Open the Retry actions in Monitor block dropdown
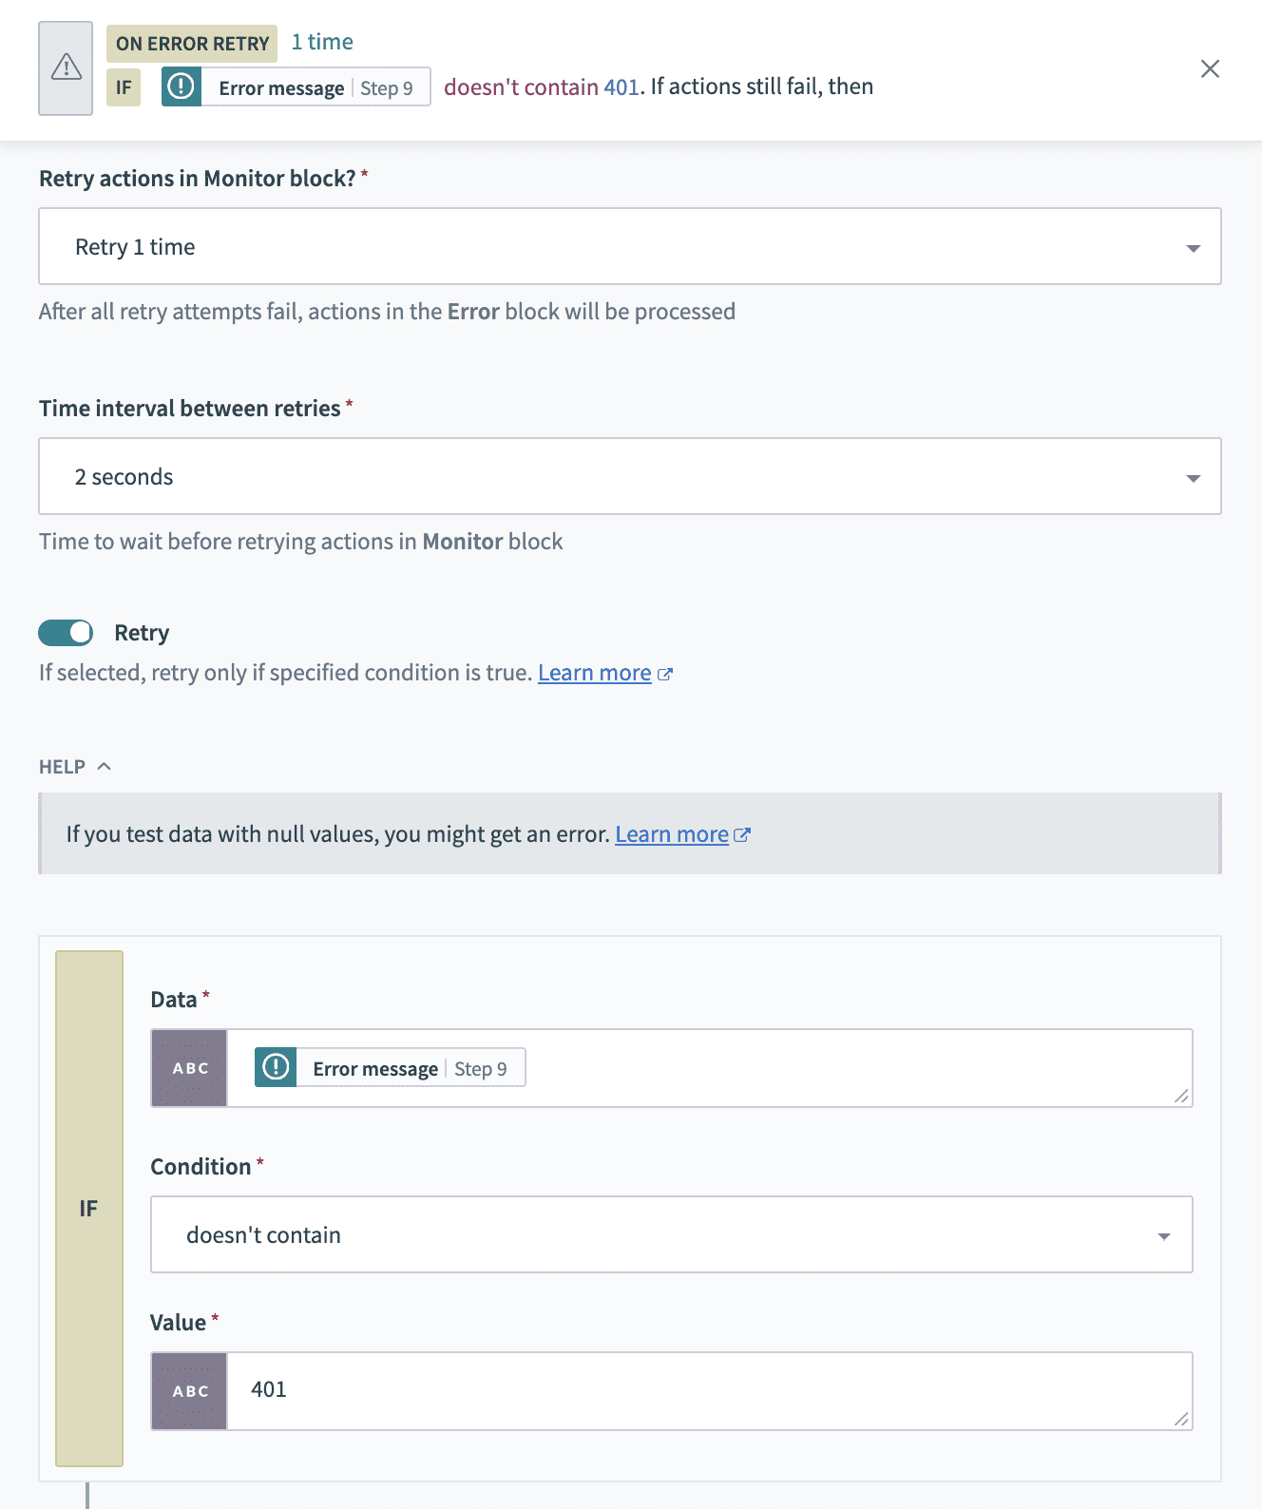This screenshot has width=1262, height=1509. coord(629,247)
